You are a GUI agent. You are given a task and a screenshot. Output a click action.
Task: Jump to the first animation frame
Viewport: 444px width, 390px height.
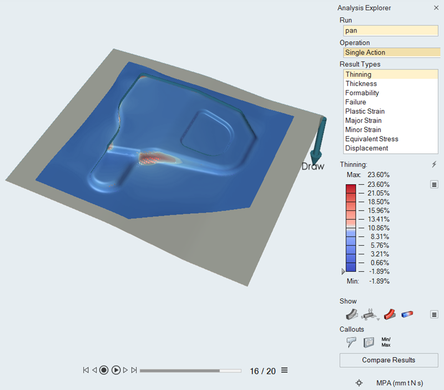[86, 371]
